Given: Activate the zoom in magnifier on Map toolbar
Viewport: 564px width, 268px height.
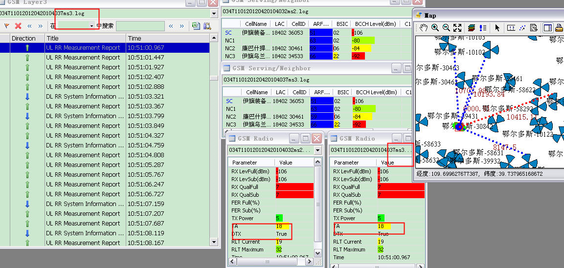Looking at the screenshot, I should coord(435,28).
